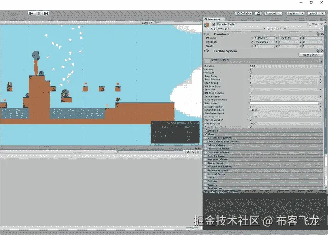Click the Scale X field
328x235 pixels.
click(264, 46)
